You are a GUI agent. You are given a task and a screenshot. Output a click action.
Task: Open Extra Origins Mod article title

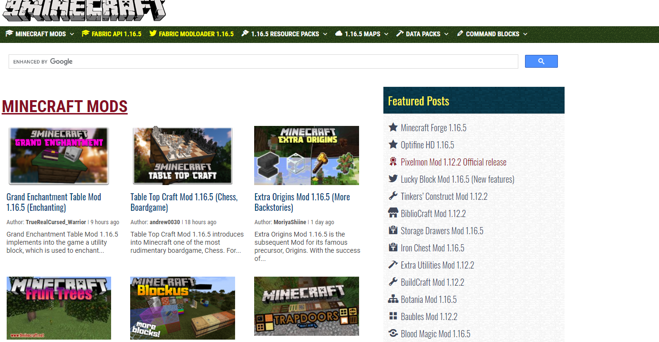click(x=302, y=202)
